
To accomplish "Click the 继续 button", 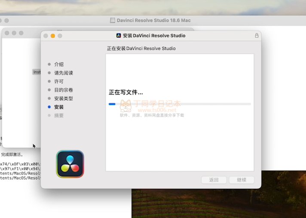I will click(x=242, y=180).
